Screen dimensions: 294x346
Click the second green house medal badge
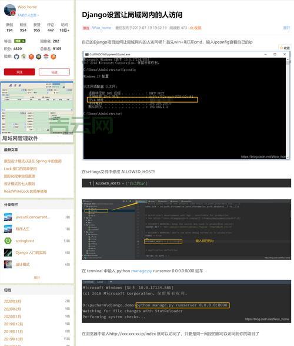tap(24, 57)
